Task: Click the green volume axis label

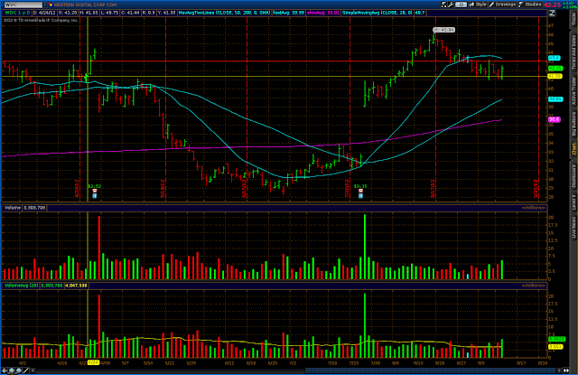Action: (x=556, y=339)
